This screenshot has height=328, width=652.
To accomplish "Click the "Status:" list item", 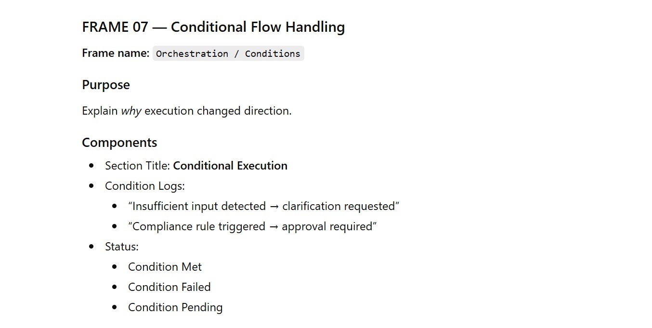I will coord(122,247).
